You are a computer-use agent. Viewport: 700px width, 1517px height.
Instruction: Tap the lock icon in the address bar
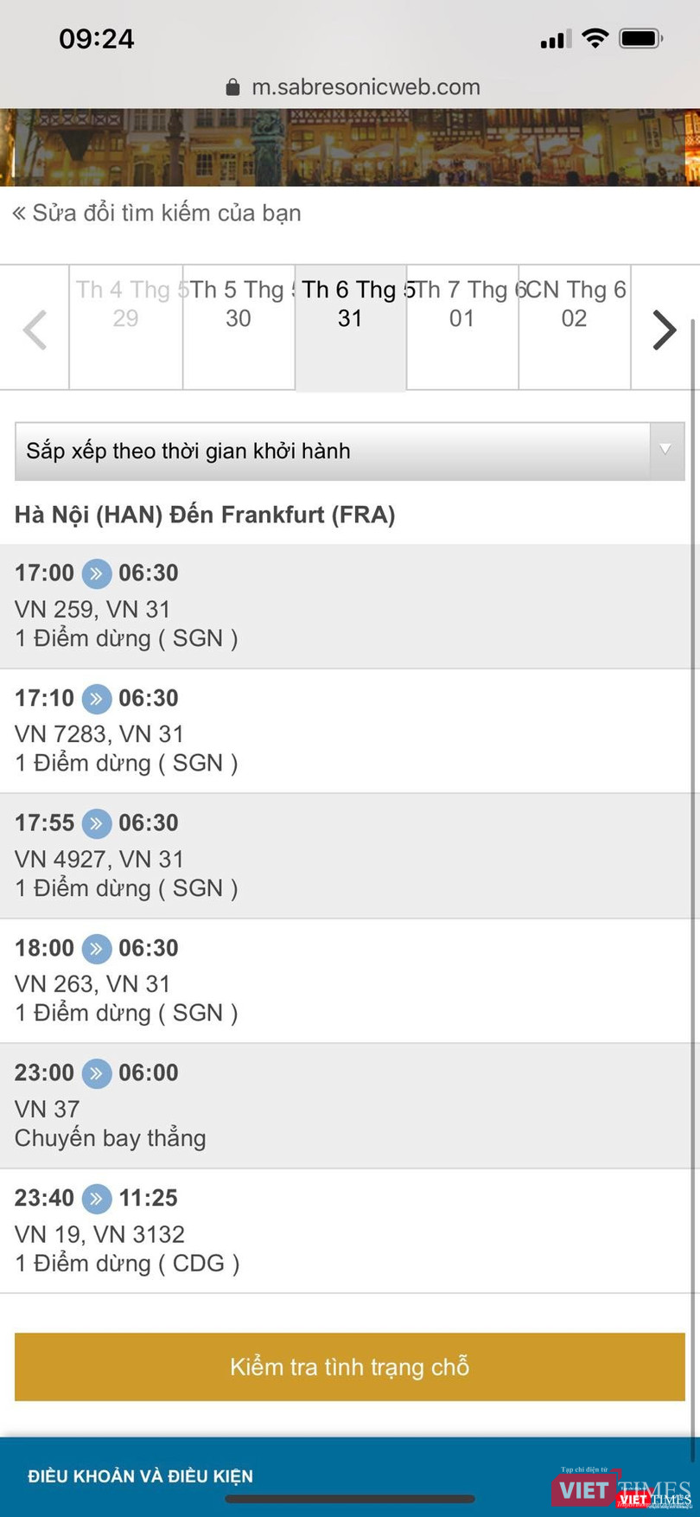pyautogui.click(x=232, y=87)
